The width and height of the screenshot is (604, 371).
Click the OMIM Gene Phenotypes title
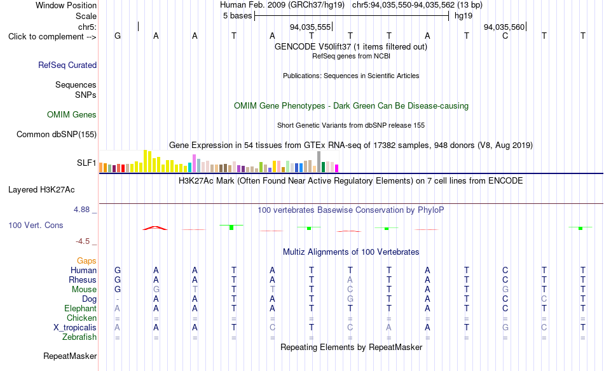click(x=351, y=106)
